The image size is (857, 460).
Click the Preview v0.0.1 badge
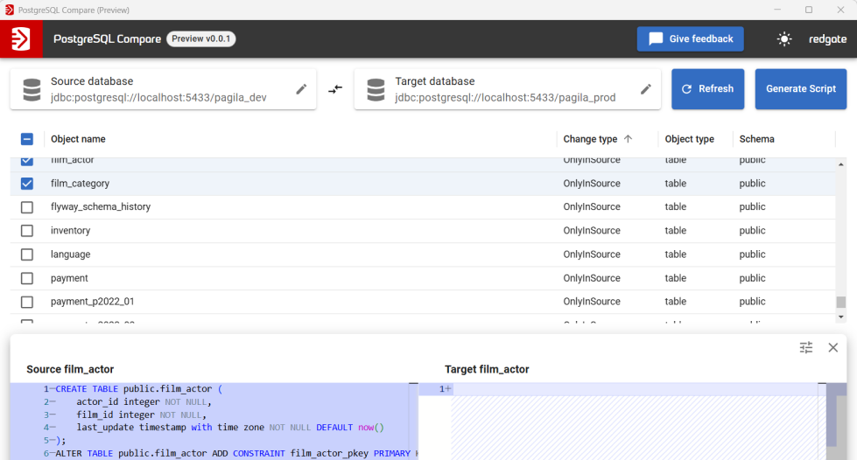tap(201, 38)
